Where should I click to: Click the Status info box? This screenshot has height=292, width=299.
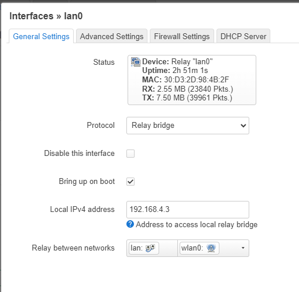(x=192, y=80)
